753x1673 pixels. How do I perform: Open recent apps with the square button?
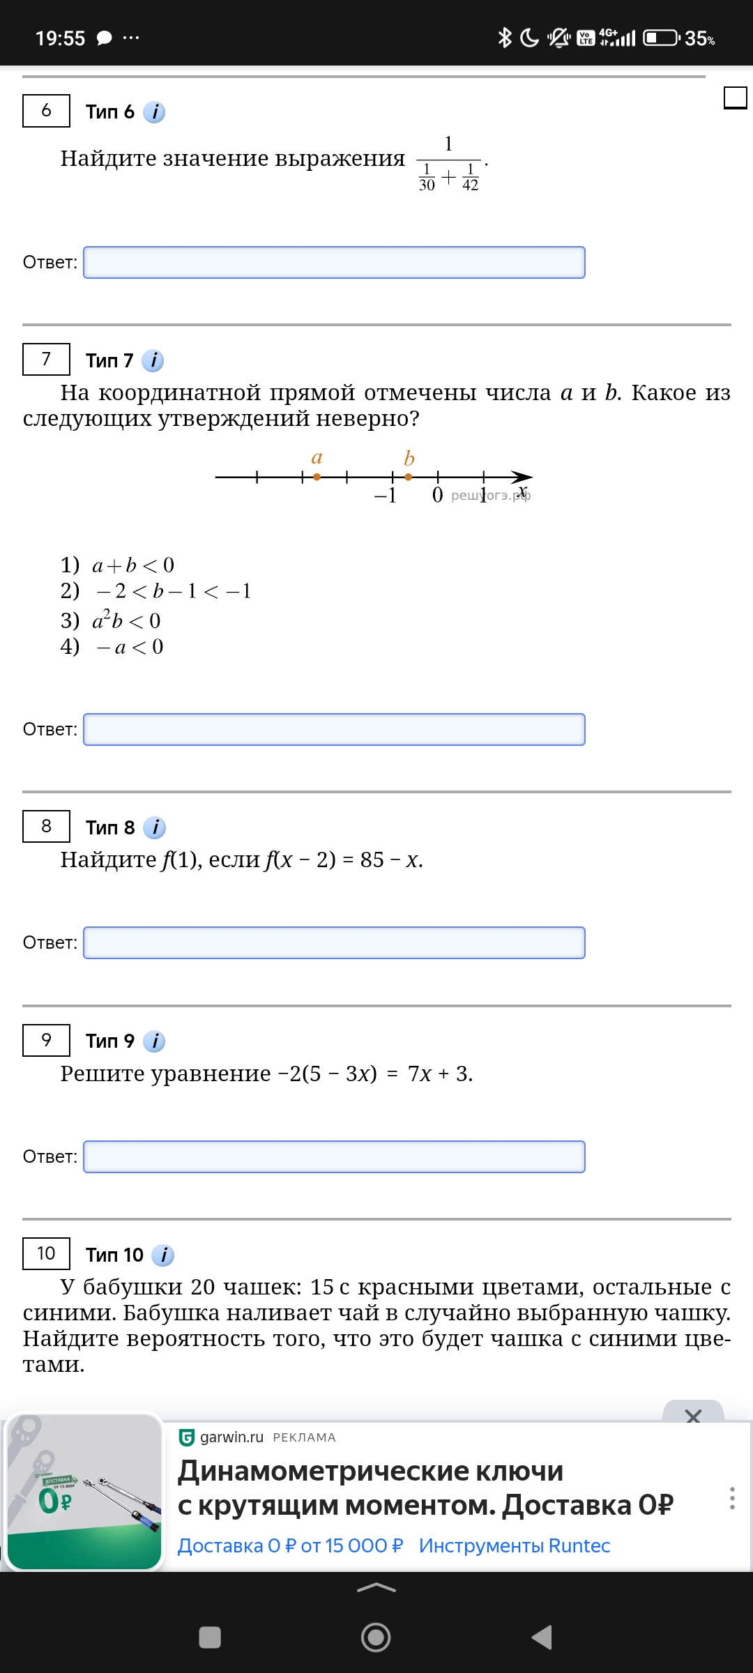pos(210,1637)
